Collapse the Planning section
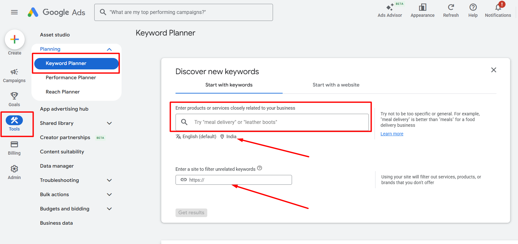This screenshot has width=518, height=244. 109,49
